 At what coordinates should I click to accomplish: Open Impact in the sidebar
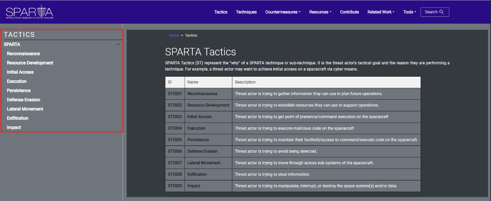14,127
